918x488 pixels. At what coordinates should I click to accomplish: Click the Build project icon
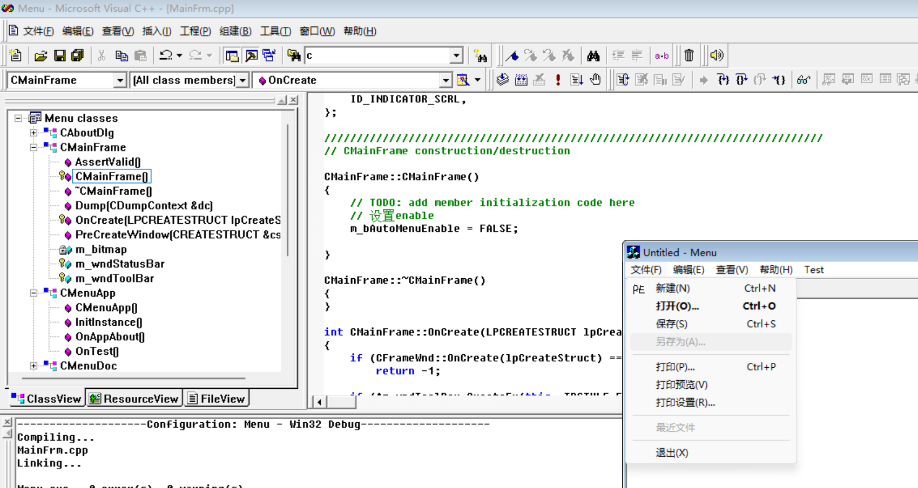[x=521, y=80]
